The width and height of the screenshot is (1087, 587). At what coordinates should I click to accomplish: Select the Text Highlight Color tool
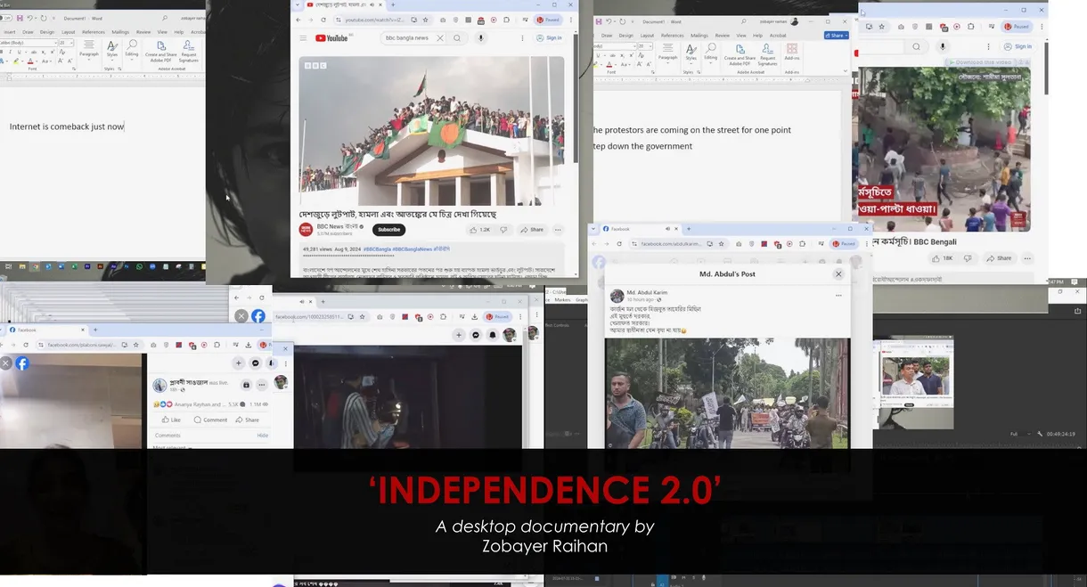point(17,60)
